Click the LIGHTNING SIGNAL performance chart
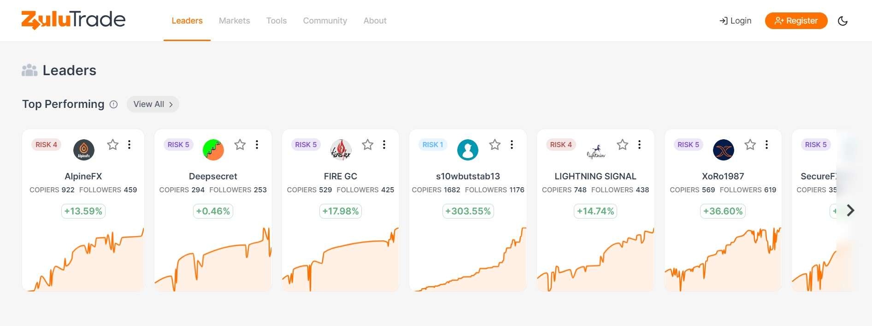The width and height of the screenshot is (872, 326). tap(595, 259)
